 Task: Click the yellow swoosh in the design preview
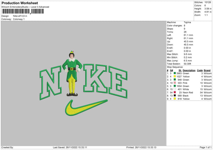tap(86, 108)
